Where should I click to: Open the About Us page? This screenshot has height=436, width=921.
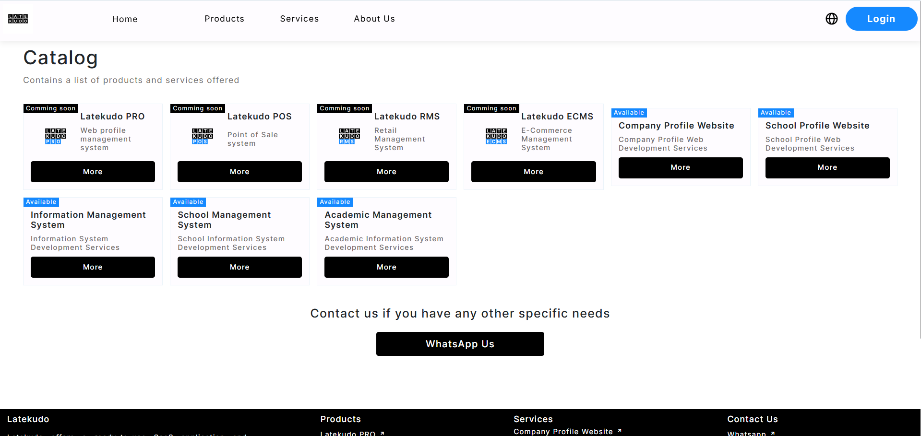pos(374,19)
